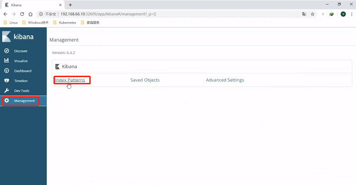
Task: Click the browser home button
Action: 30,14
